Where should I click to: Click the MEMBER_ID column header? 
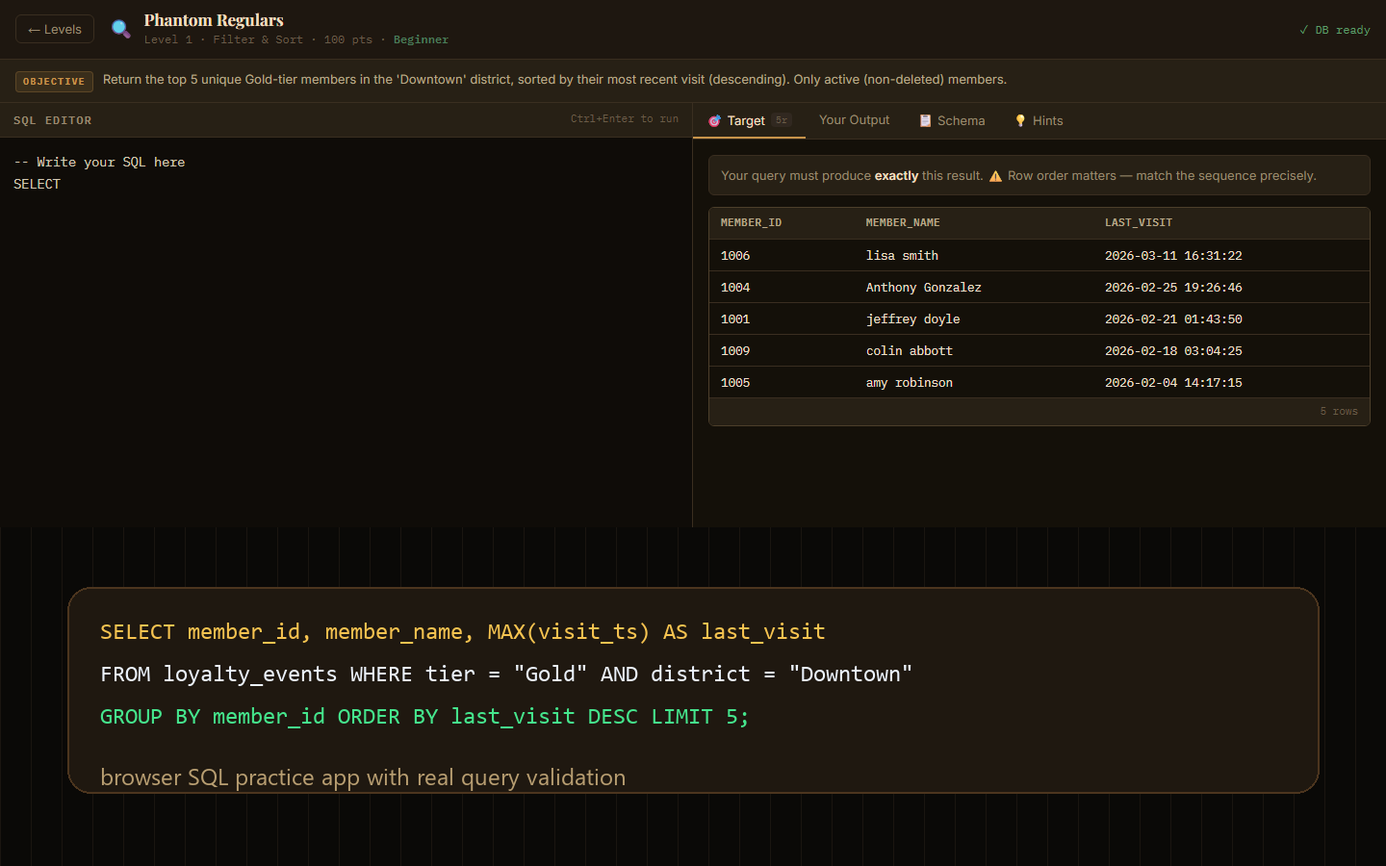coord(751,222)
